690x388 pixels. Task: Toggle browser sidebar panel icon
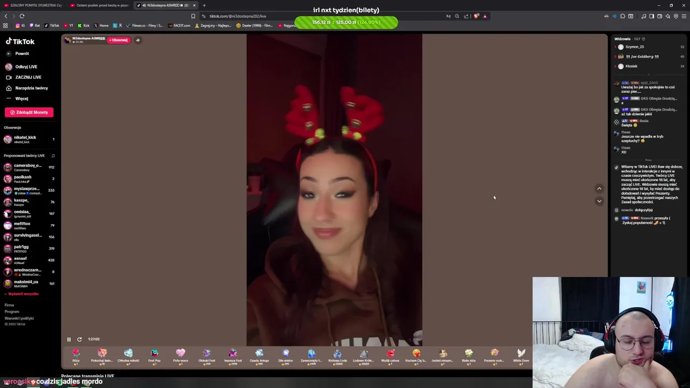(x=651, y=16)
